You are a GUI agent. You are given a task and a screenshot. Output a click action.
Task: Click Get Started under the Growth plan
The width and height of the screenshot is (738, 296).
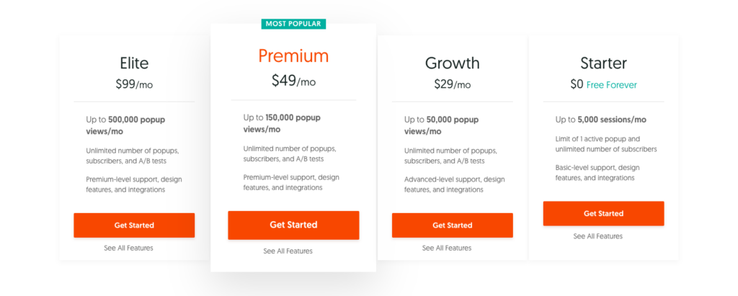tap(453, 225)
